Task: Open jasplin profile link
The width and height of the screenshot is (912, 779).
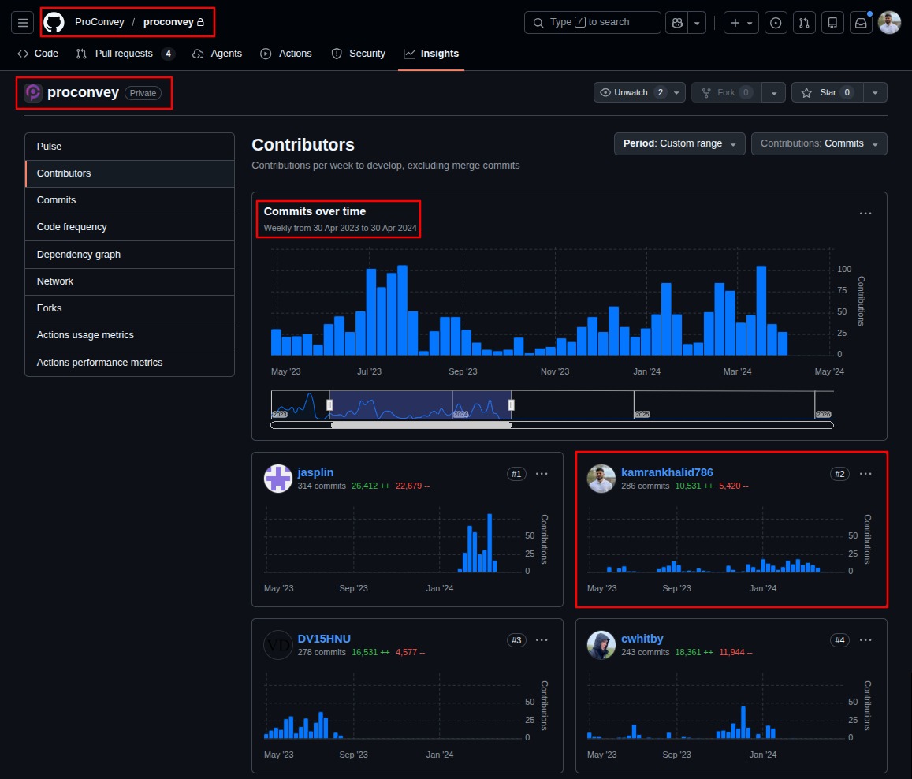Action: click(315, 472)
